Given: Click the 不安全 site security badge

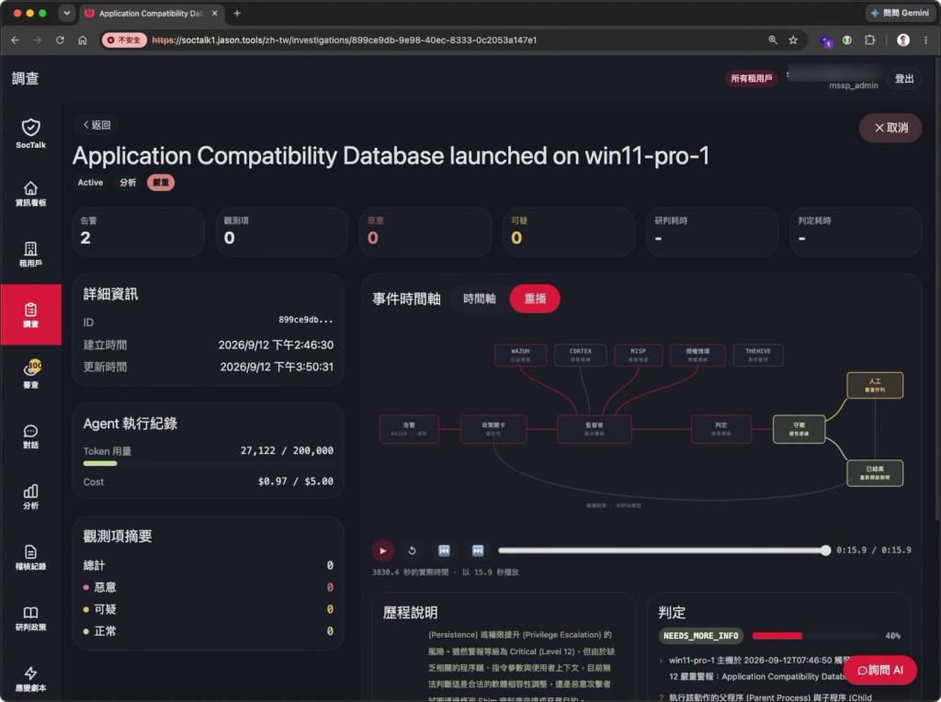Looking at the screenshot, I should click(124, 40).
